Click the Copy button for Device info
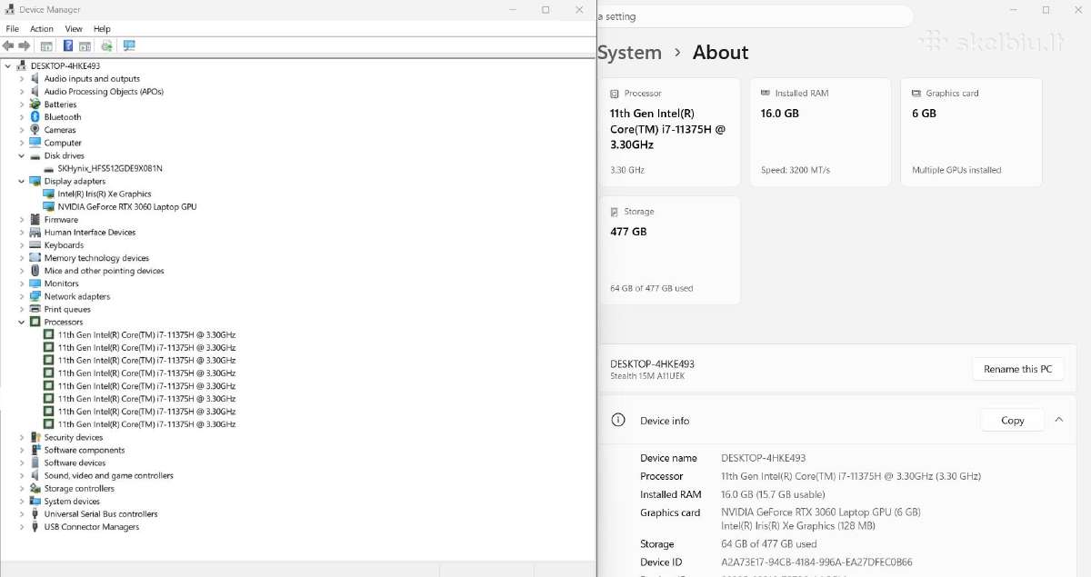 (x=1013, y=420)
